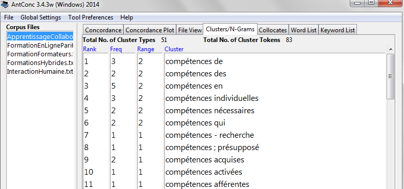
Task: Switch to the Keyword List tab
Action: [x=337, y=30]
